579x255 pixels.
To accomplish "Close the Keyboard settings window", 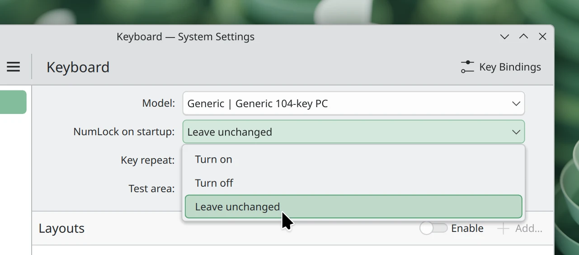I will click(542, 37).
